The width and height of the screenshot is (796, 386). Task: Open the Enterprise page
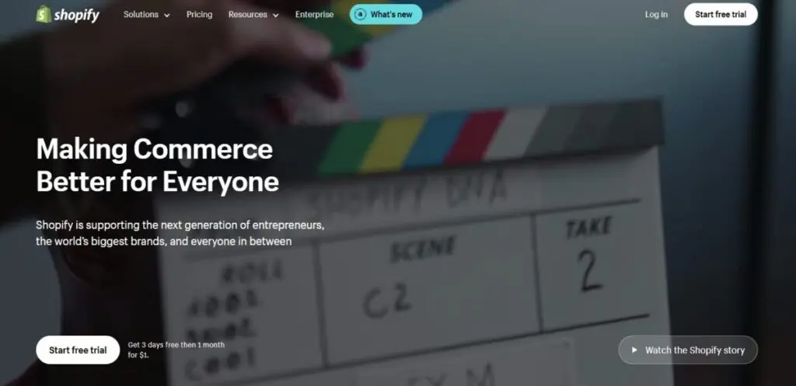pos(314,15)
